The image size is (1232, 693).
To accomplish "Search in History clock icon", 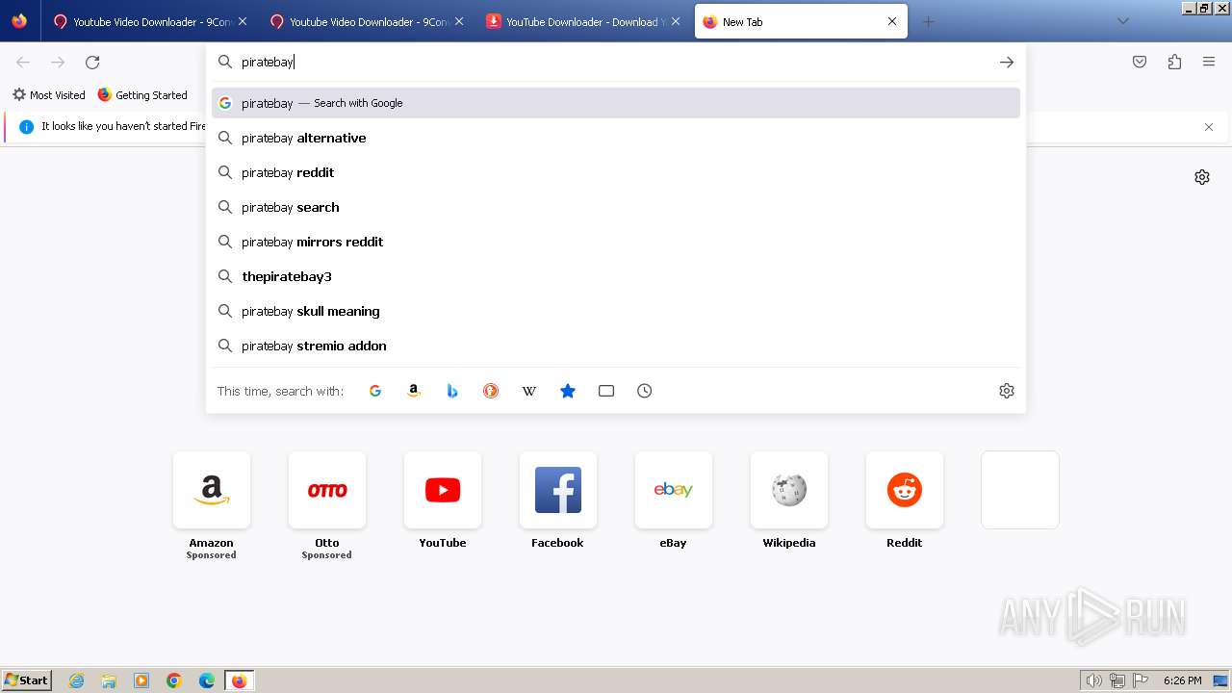I will tap(645, 391).
